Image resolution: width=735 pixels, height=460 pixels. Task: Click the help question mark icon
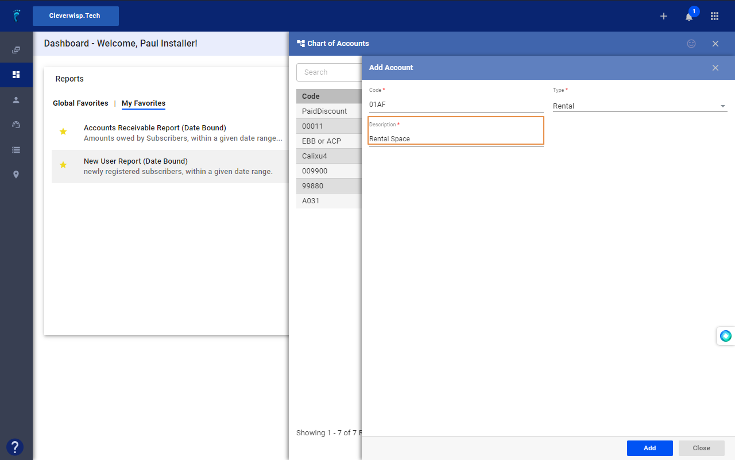pos(15,447)
